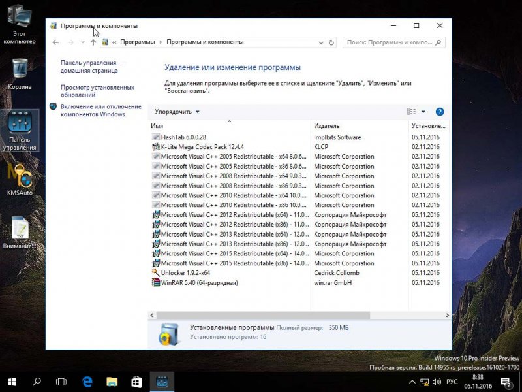Switch input language РУС

[x=452, y=382]
